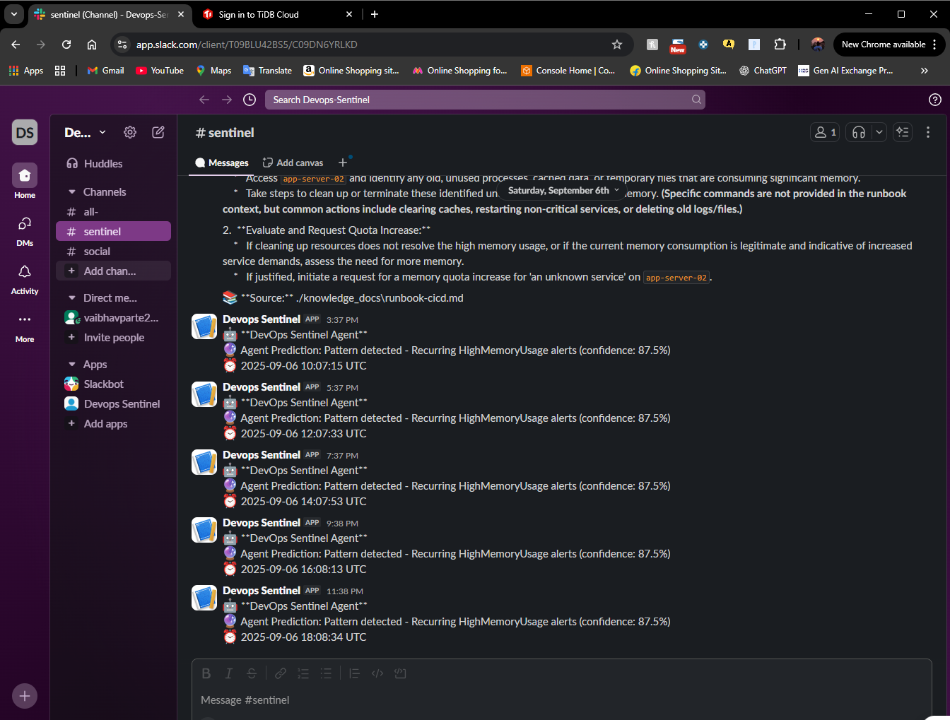950x720 pixels.
Task: Click Invite people
Action: (113, 337)
